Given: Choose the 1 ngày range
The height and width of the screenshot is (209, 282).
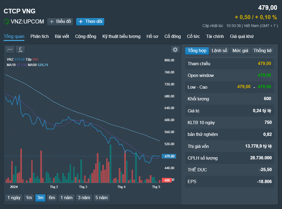Looking at the screenshot, I should (14, 198).
